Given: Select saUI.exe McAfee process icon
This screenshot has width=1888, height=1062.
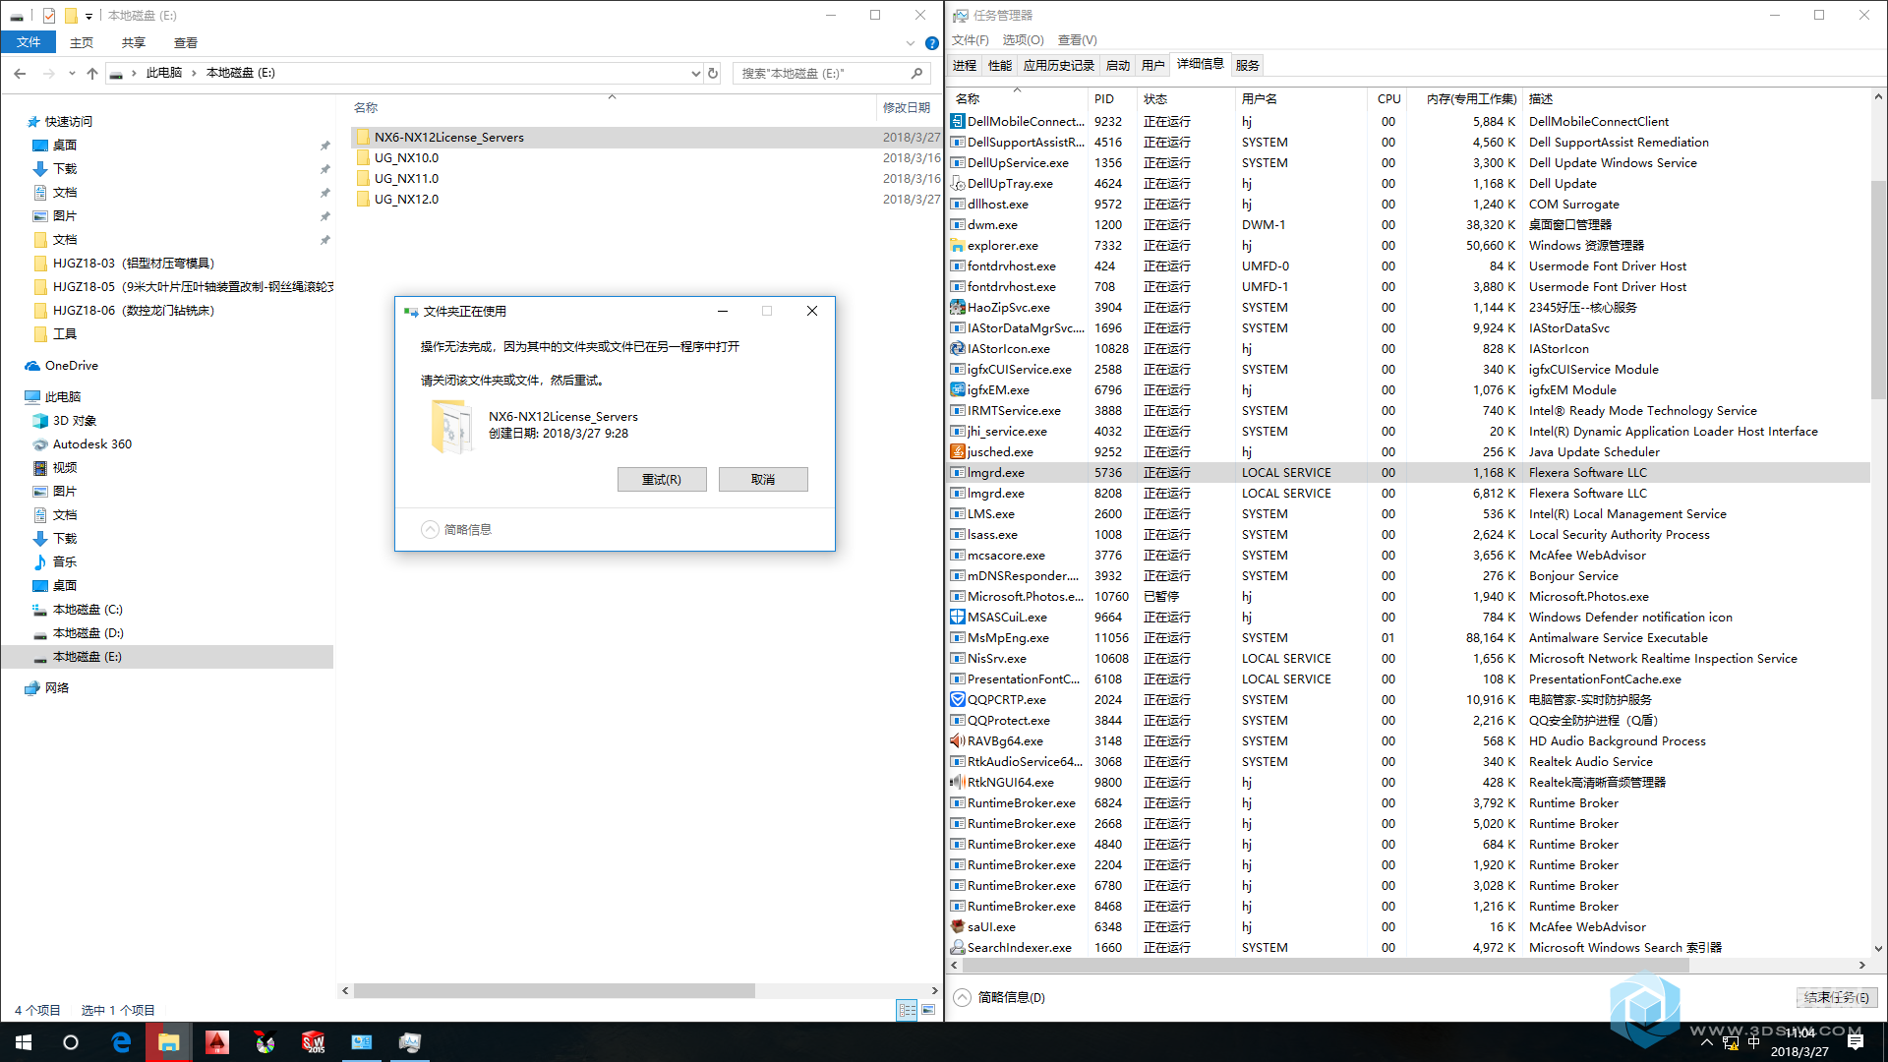Looking at the screenshot, I should [958, 927].
